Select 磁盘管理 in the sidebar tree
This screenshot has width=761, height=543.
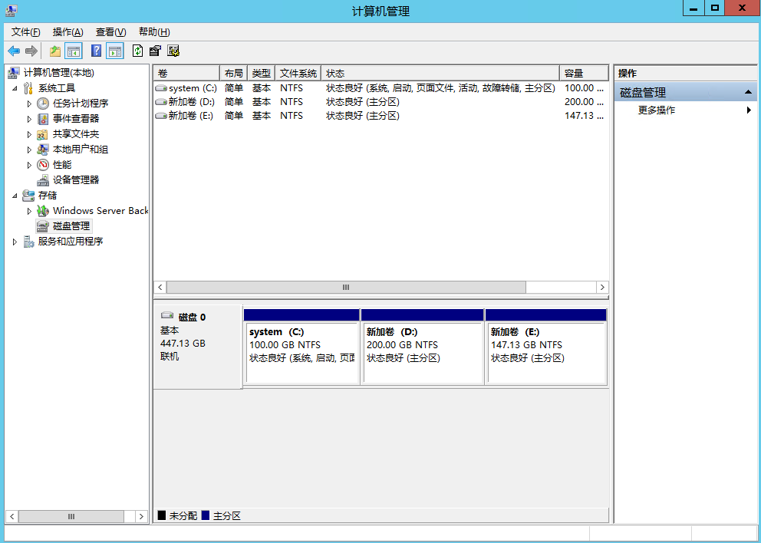tap(71, 225)
